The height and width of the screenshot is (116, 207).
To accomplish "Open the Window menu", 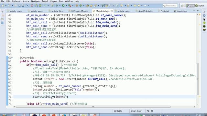I will click(69, 1).
